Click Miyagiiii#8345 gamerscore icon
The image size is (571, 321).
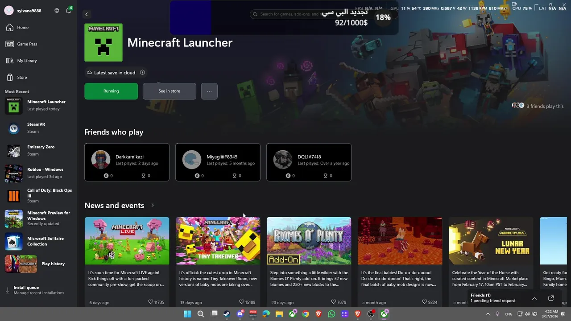[x=197, y=176]
